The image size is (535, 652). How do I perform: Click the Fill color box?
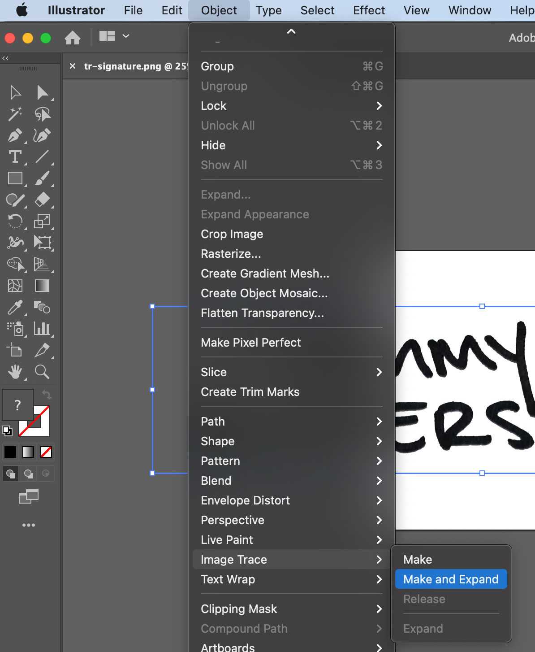click(x=18, y=405)
